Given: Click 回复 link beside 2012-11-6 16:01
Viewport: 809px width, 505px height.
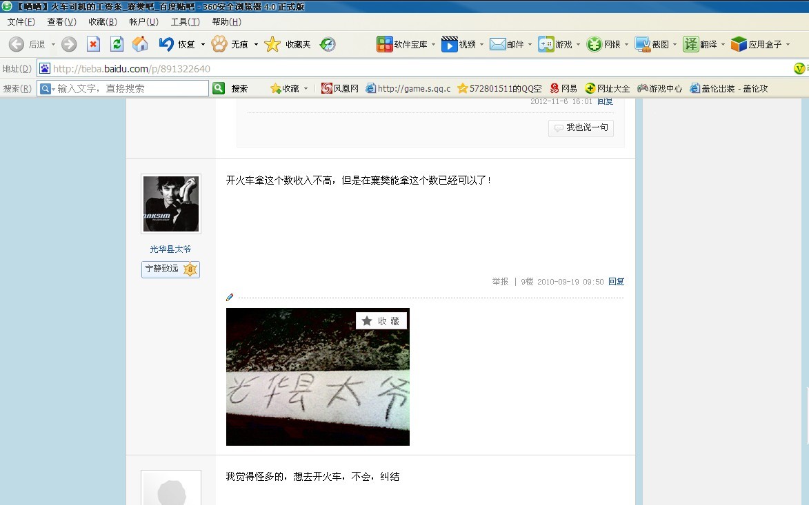Looking at the screenshot, I should 606,101.
